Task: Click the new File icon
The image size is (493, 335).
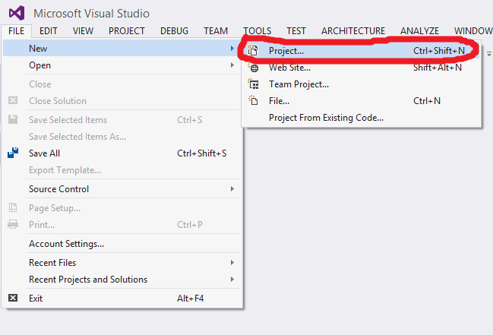Action: pyautogui.click(x=254, y=101)
